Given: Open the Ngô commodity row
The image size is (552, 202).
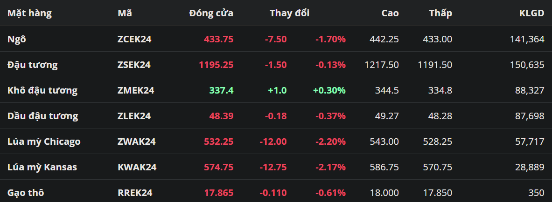Looking at the screenshot, I should [17, 39].
